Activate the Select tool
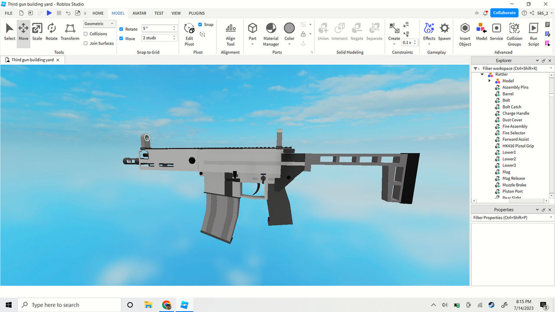The width and height of the screenshot is (555, 312). pyautogui.click(x=10, y=32)
